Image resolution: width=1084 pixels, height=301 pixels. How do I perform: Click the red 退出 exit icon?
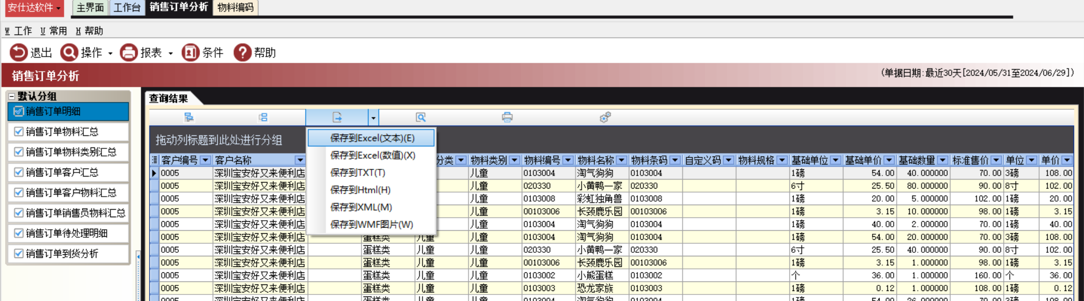click(19, 53)
